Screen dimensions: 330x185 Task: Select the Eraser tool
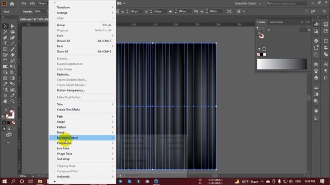[12, 55]
